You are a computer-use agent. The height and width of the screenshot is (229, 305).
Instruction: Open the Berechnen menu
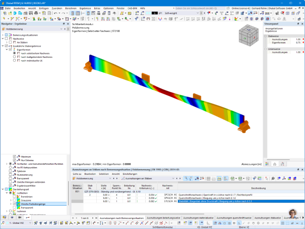pyautogui.click(x=71, y=8)
